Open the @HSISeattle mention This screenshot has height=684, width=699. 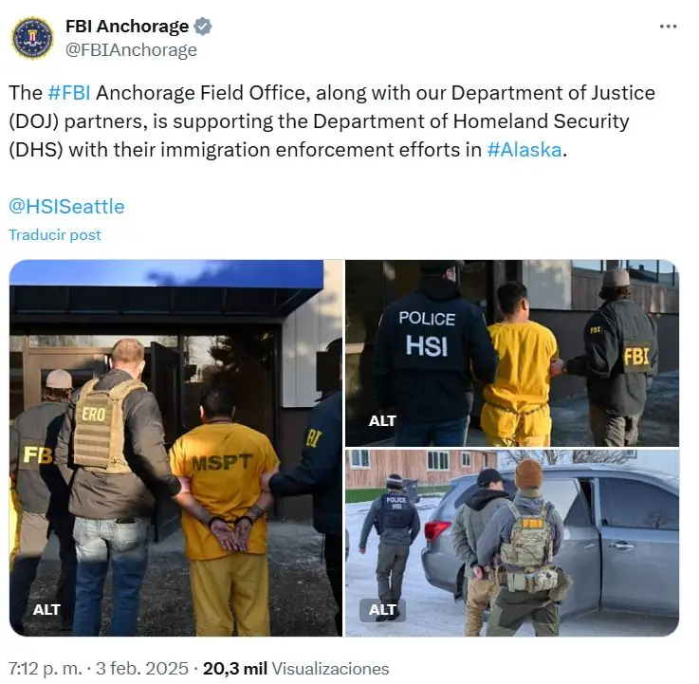[x=66, y=207]
